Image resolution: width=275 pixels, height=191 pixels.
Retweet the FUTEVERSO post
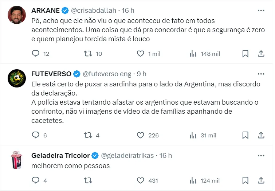(x=88, y=135)
